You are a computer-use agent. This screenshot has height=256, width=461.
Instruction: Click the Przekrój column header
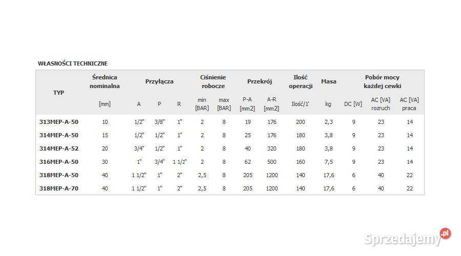(x=260, y=81)
